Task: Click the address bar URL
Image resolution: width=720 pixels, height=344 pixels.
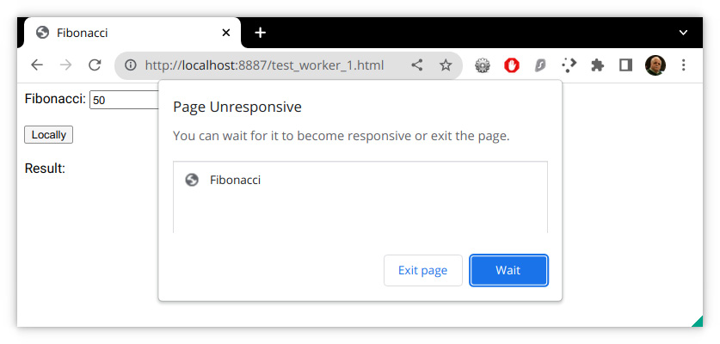Action: click(x=264, y=65)
